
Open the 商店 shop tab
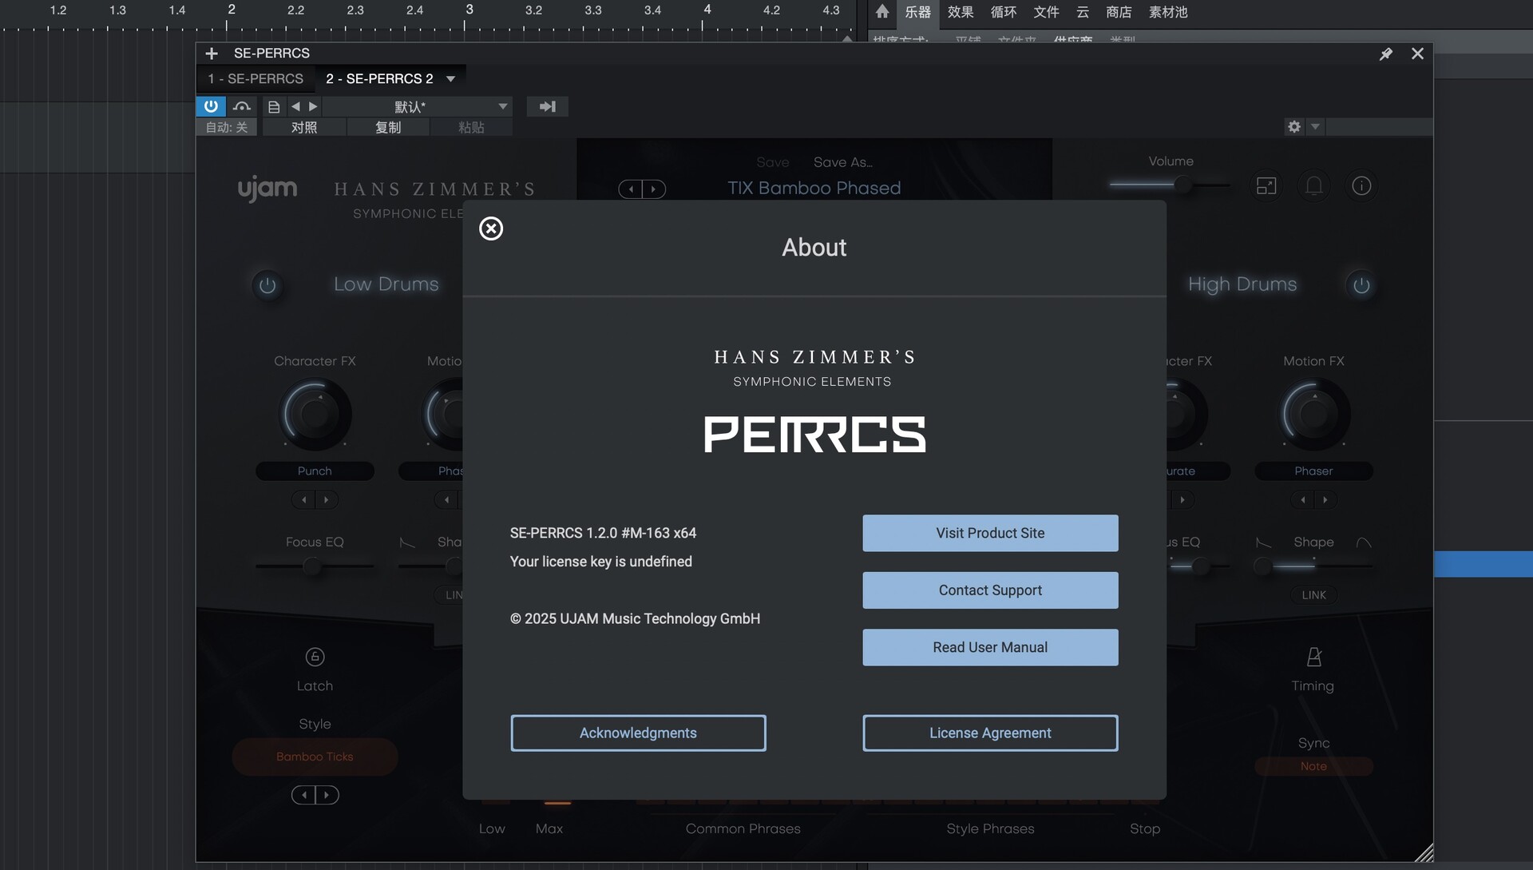[1119, 12]
